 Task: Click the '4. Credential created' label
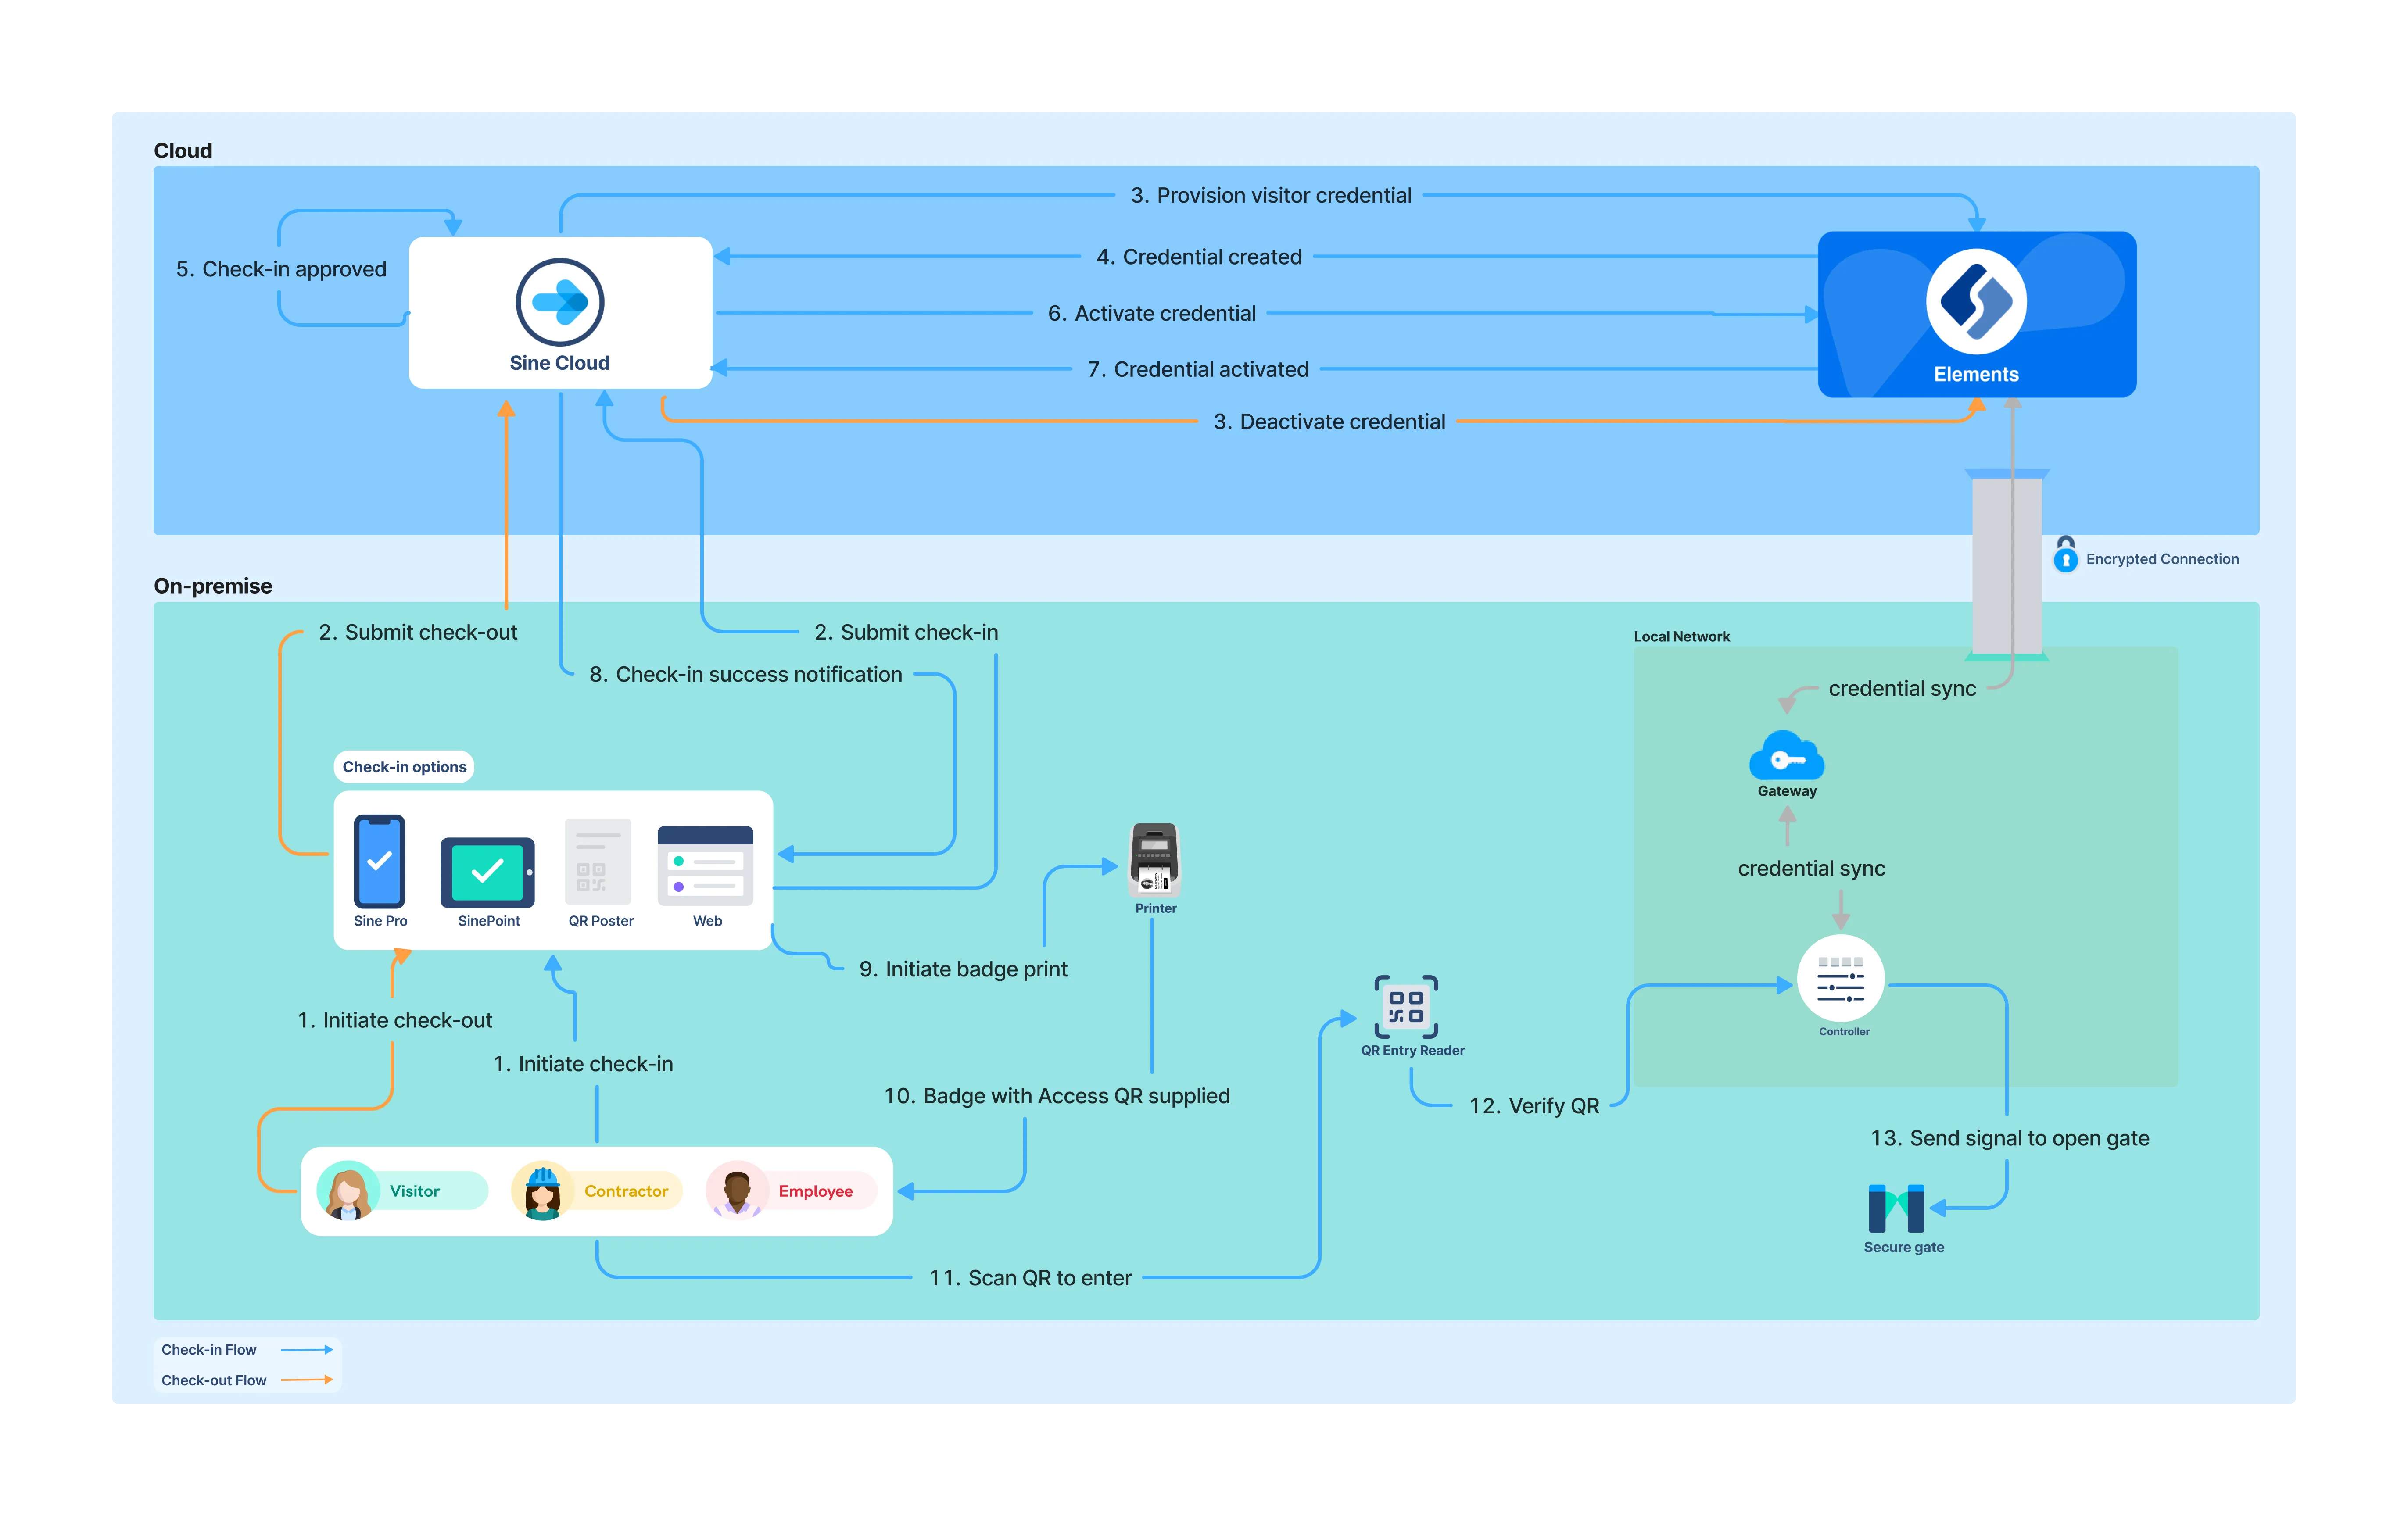tap(1199, 257)
